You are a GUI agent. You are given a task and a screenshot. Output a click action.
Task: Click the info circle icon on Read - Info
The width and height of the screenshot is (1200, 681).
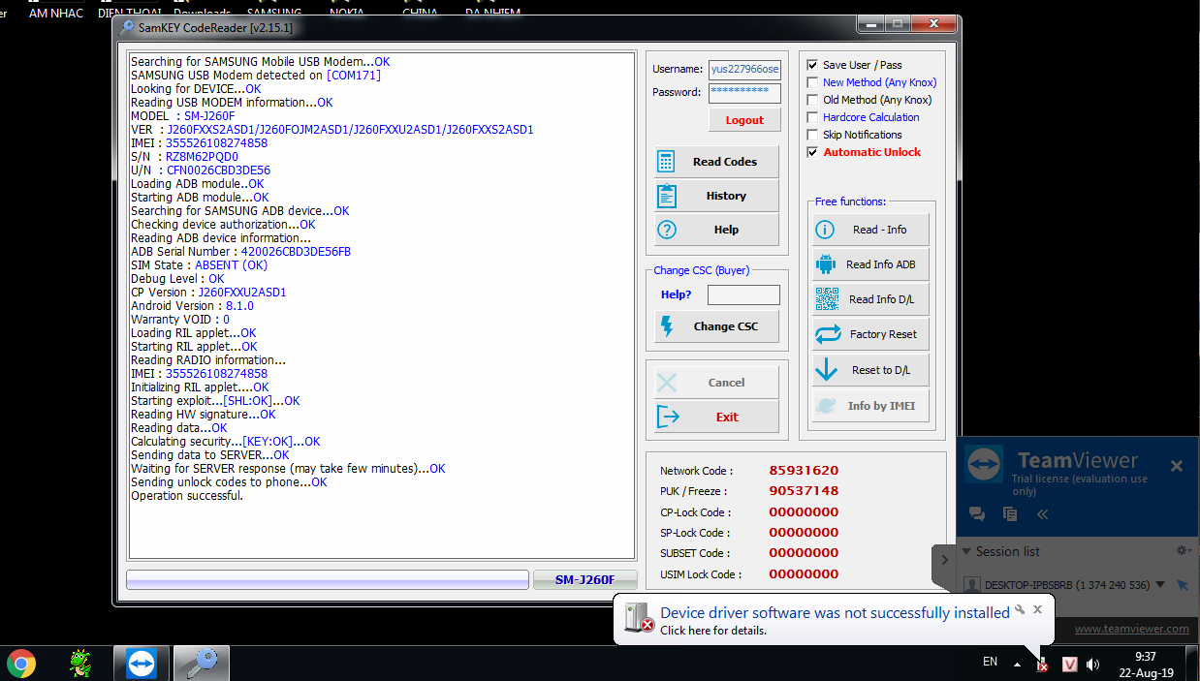tap(825, 230)
